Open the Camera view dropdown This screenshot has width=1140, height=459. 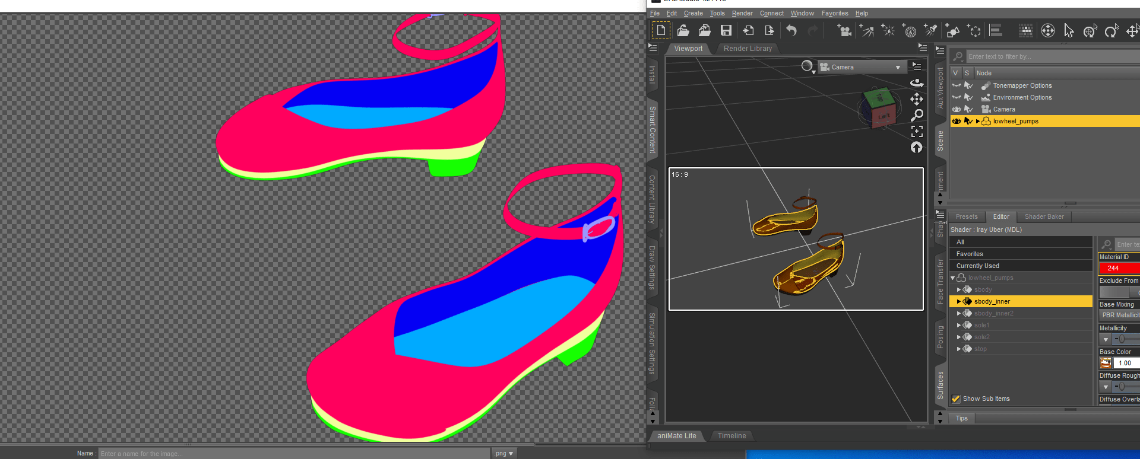pyautogui.click(x=862, y=67)
